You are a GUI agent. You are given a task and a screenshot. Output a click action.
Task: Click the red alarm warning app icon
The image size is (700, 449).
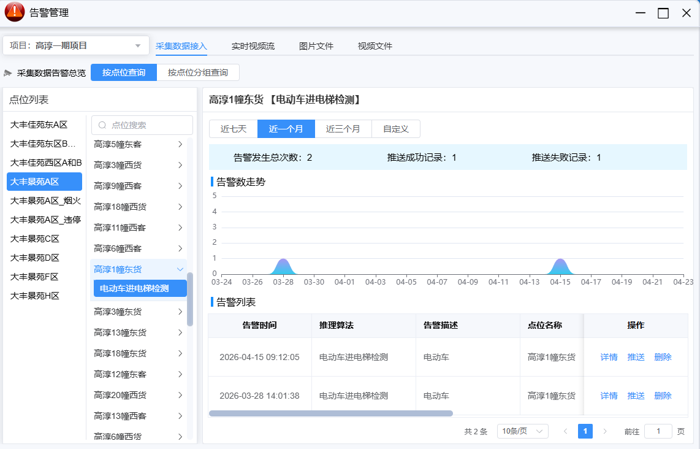[15, 12]
